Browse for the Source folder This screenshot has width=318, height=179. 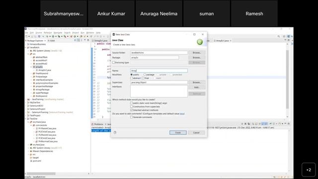[197, 53]
